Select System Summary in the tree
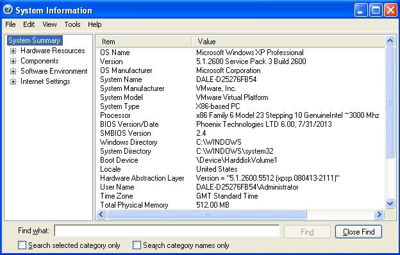Screen dimensions: 400x255 [x=35, y=40]
